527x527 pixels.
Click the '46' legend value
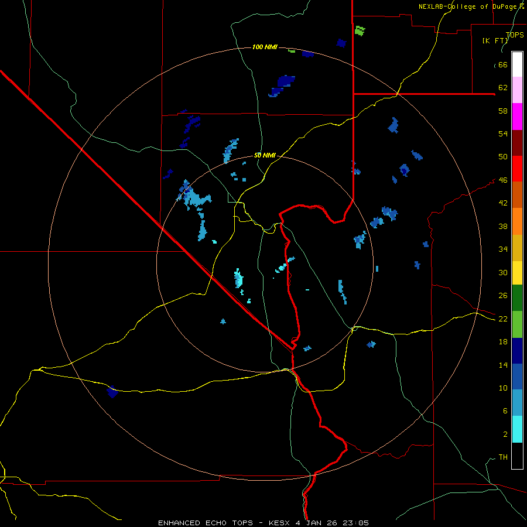503,180
